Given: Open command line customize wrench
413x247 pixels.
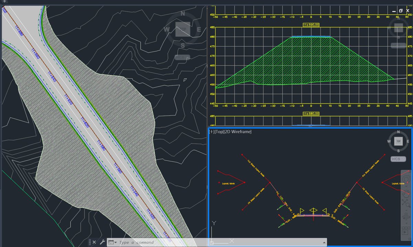Looking at the screenshot, I should click(x=102, y=242).
